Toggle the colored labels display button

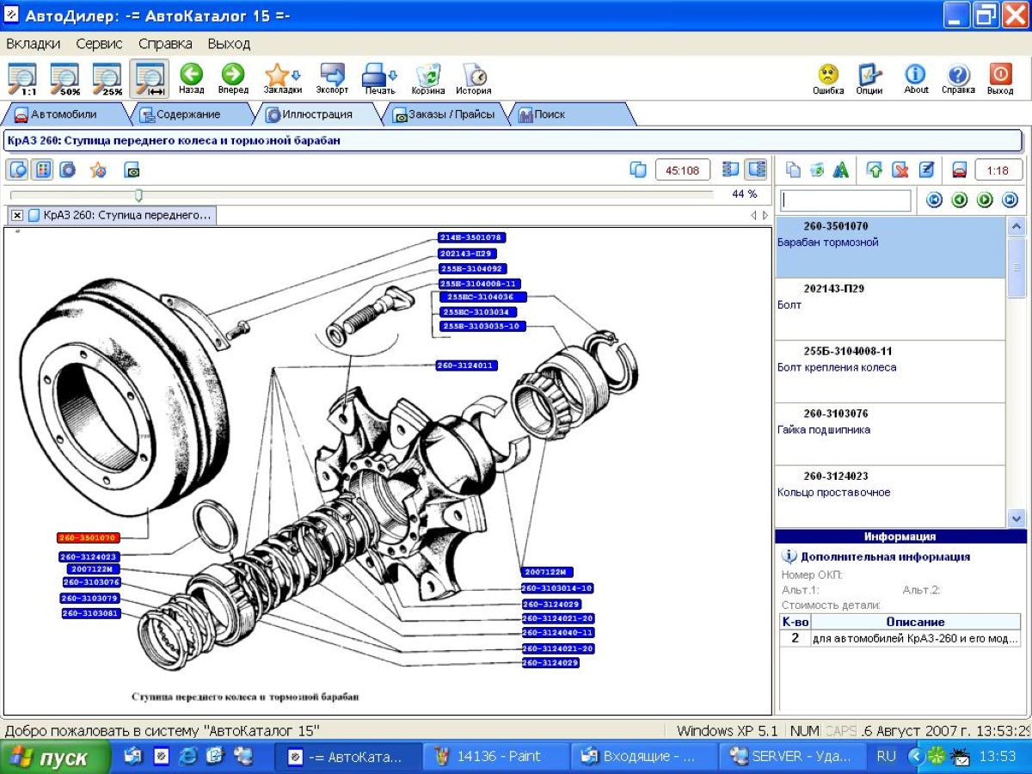pyautogui.click(x=42, y=170)
